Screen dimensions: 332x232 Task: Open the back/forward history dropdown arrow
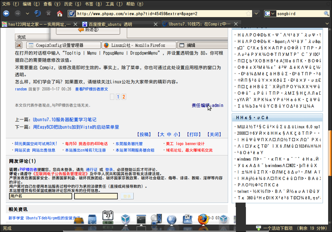tap(27, 14)
